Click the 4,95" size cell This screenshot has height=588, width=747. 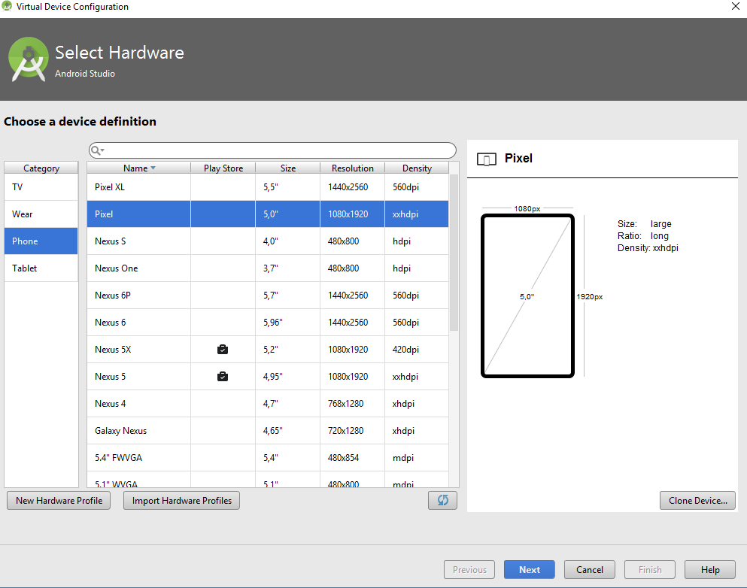288,377
